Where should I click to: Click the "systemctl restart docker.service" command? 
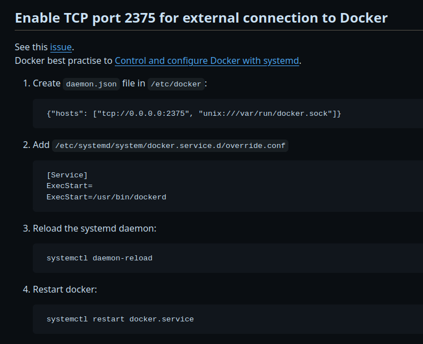coord(120,319)
